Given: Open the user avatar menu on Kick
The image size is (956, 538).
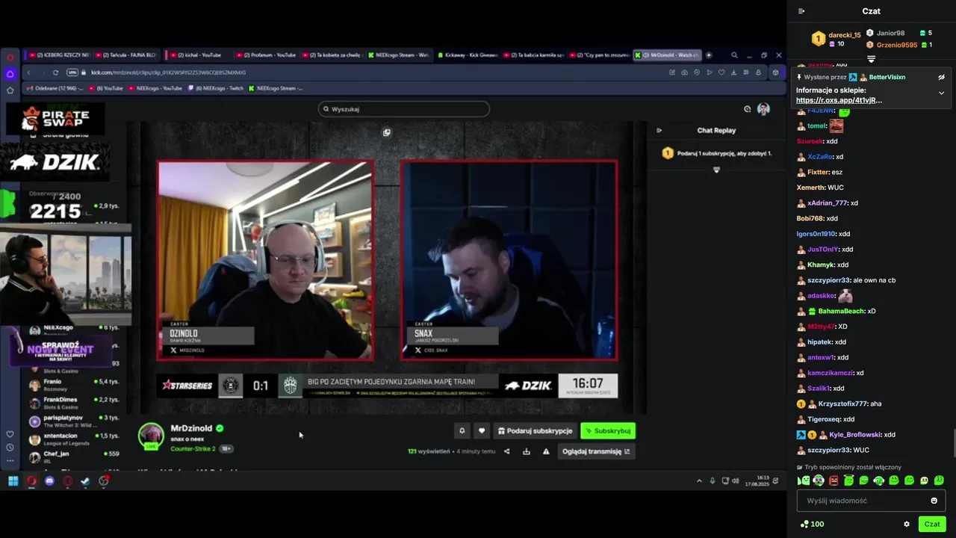Looking at the screenshot, I should coord(763,109).
